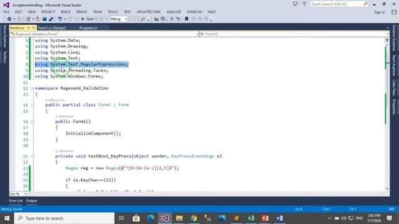Click the decrease indent toolbar icon
Viewport: 399px width, 224px height.
[x=156, y=19]
